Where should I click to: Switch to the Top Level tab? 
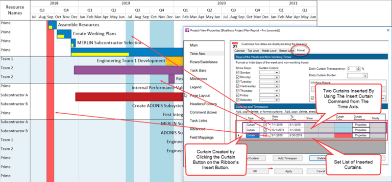[x=253, y=51]
